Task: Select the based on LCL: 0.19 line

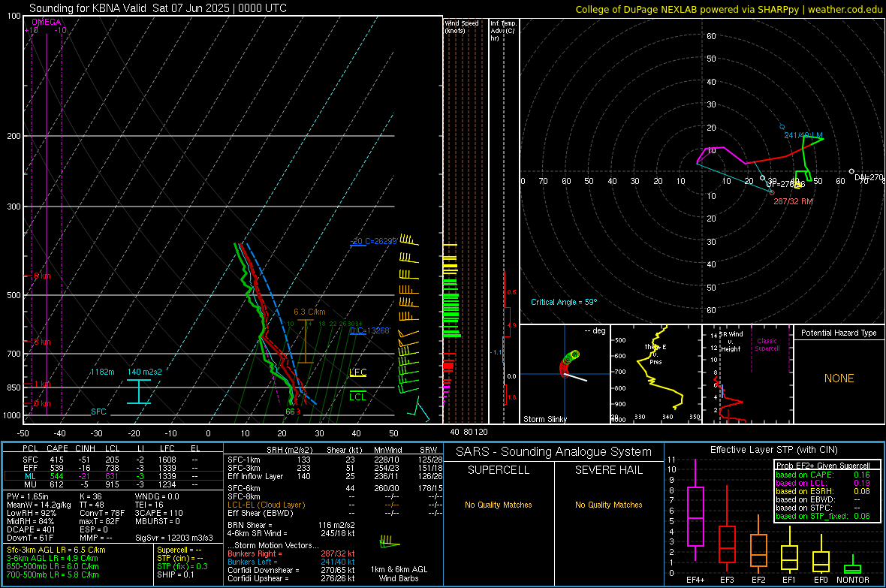Action: point(823,483)
